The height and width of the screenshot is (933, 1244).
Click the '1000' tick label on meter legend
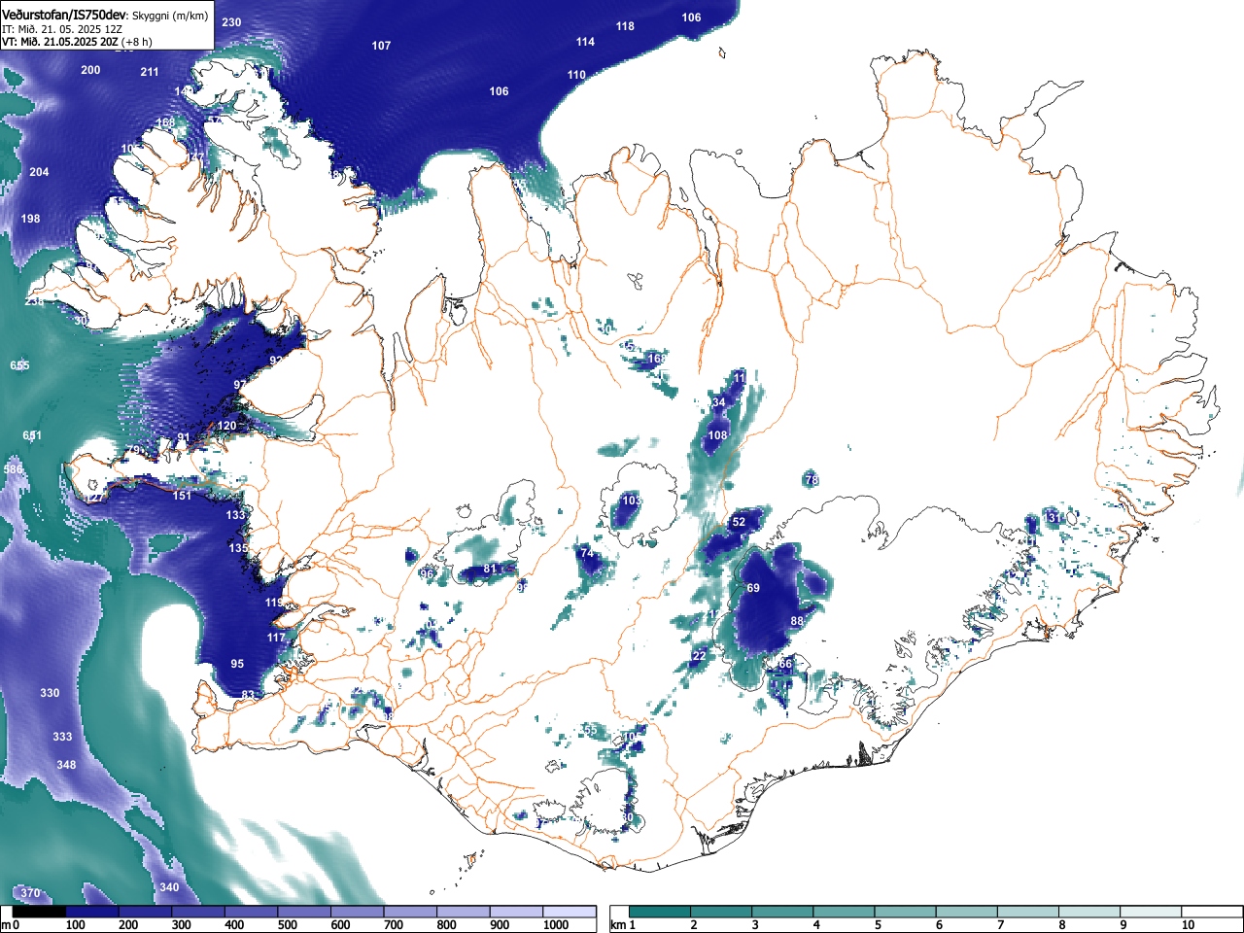(x=556, y=925)
